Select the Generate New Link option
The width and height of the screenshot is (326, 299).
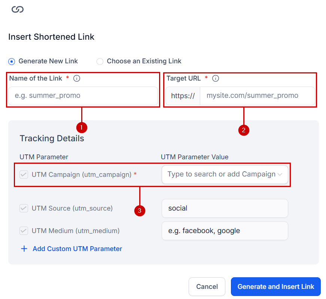point(12,61)
